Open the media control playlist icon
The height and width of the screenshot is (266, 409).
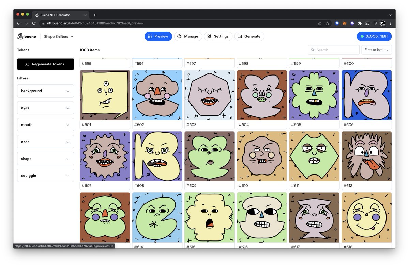coord(375,23)
